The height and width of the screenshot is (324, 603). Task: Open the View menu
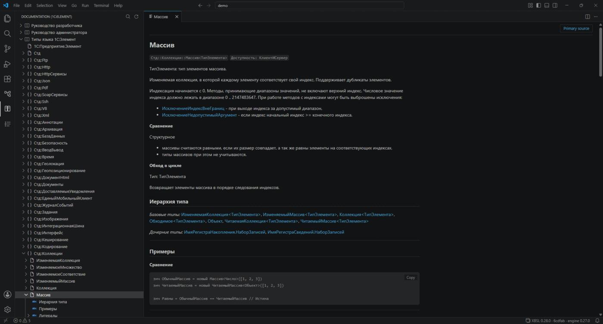click(62, 6)
